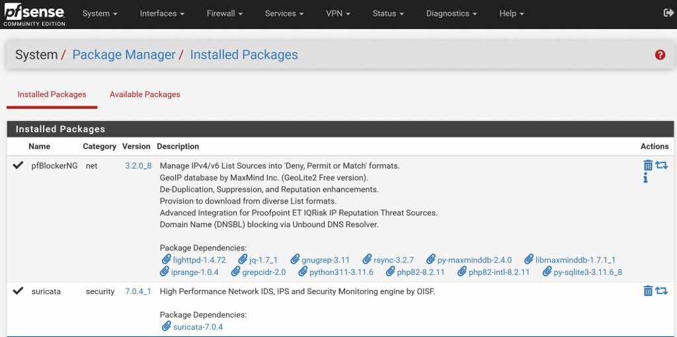Open the php82-8.2.11 dependency link
This screenshot has width=677, height=337.
pos(420,272)
